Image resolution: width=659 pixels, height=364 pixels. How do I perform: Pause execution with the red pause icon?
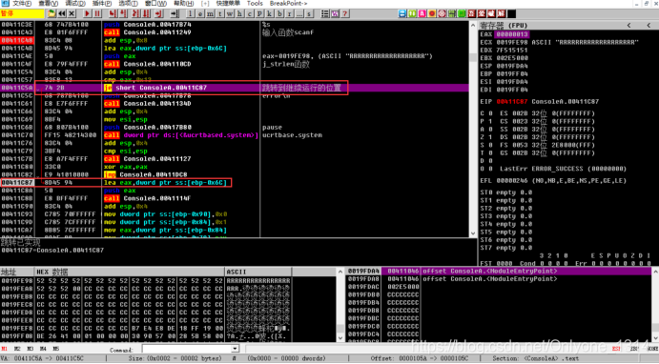pos(97,14)
